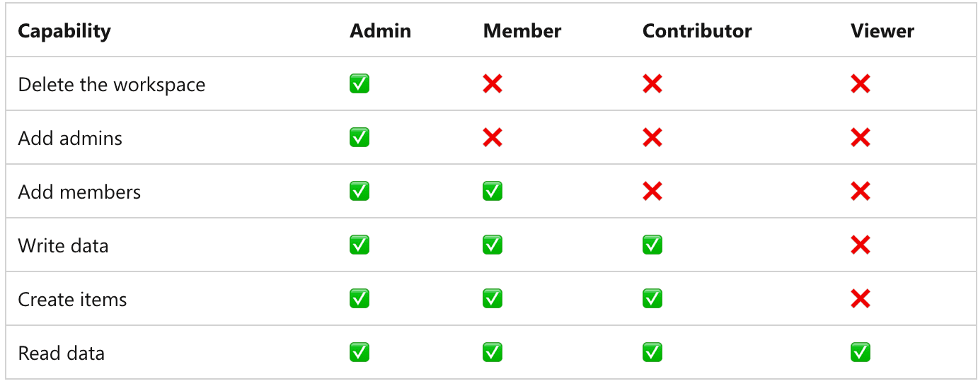Click the Contributor red X for Add members
The width and height of the screenshot is (978, 386).
click(652, 192)
